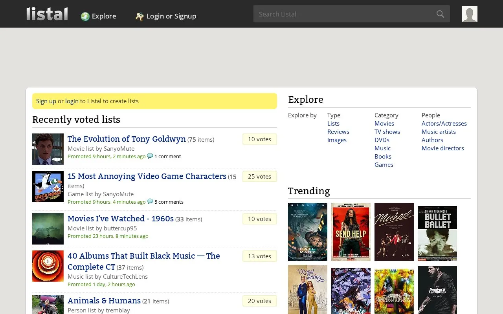Browse Movie directors under People
503x314 pixels.
[x=443, y=148]
